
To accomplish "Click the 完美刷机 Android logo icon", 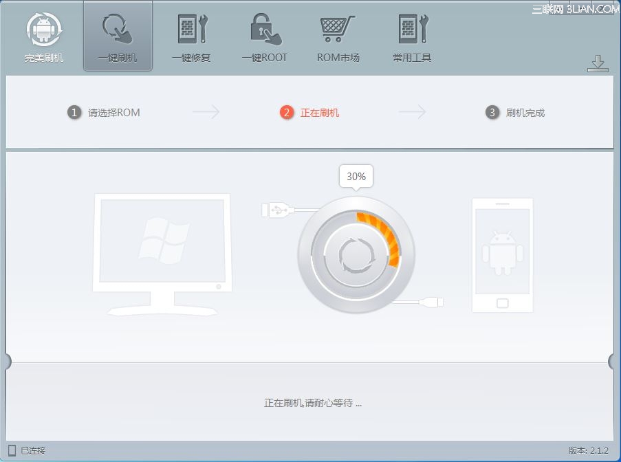I will tap(44, 30).
